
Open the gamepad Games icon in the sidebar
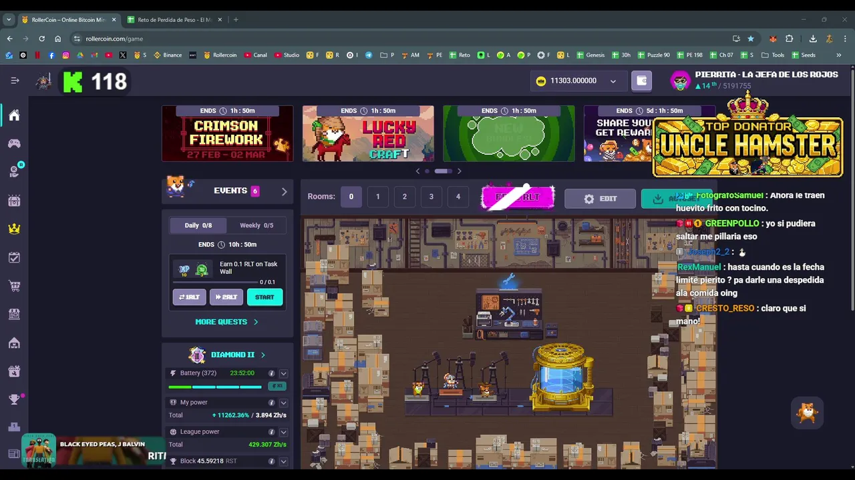(14, 143)
